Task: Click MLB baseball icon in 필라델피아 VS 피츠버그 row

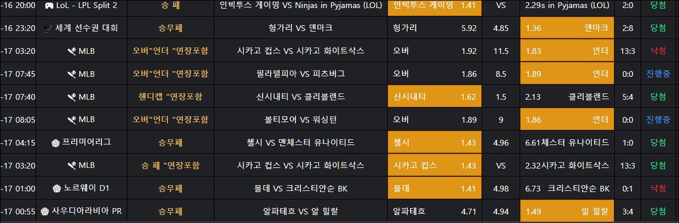Action: [x=72, y=74]
